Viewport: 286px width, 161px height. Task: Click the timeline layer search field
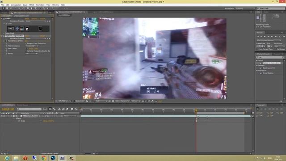click(x=29, y=109)
